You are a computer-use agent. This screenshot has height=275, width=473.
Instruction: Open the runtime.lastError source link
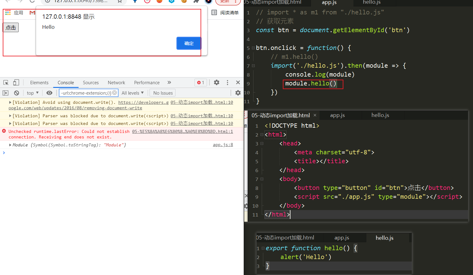[x=183, y=131]
